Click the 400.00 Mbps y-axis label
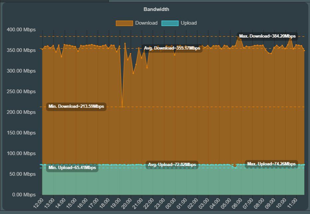 [x=21, y=30]
